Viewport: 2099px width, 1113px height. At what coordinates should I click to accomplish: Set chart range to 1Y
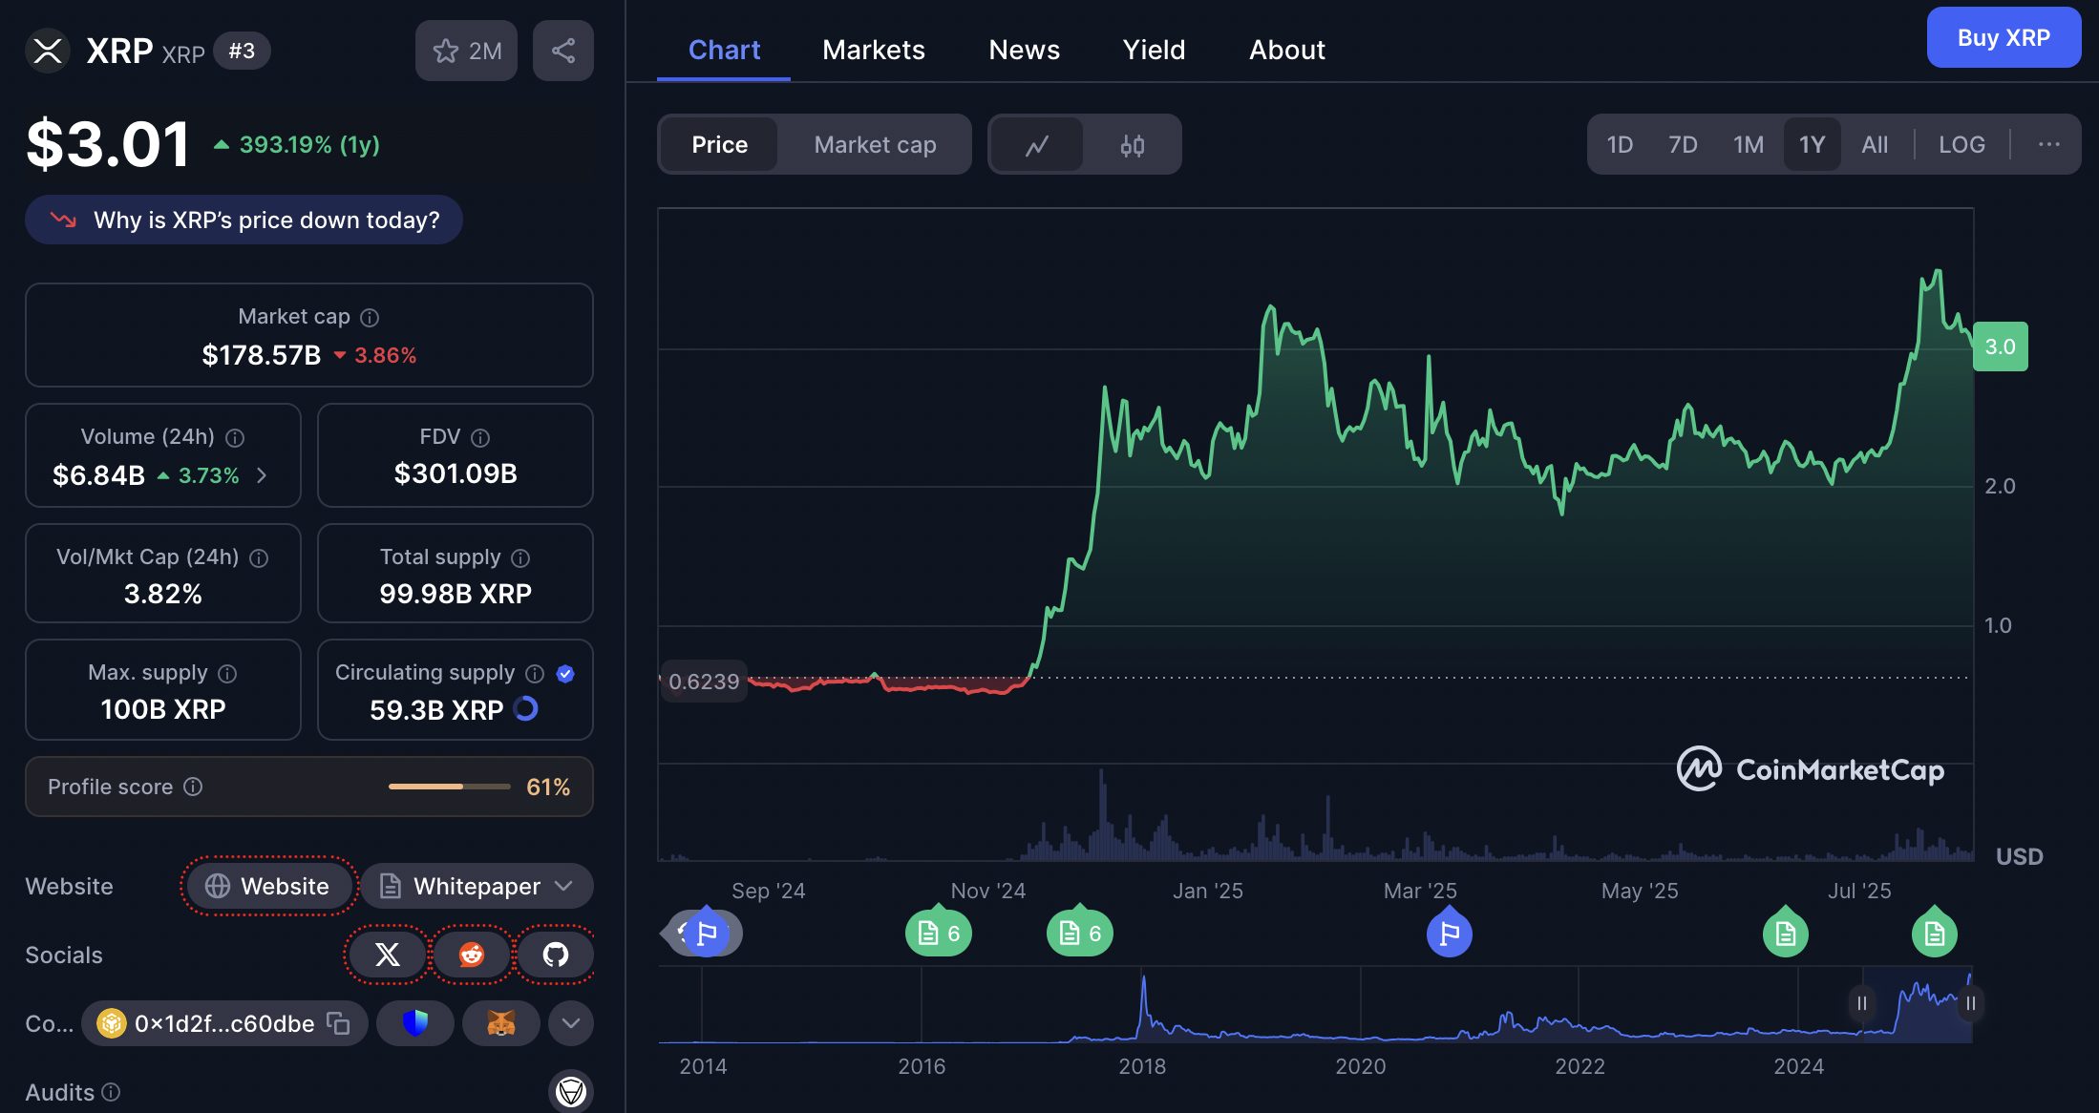click(1813, 144)
